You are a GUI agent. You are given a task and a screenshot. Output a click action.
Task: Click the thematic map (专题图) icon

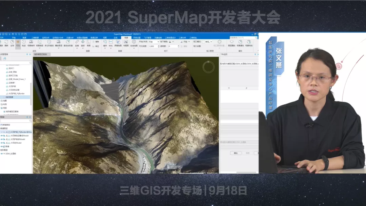click(x=126, y=42)
